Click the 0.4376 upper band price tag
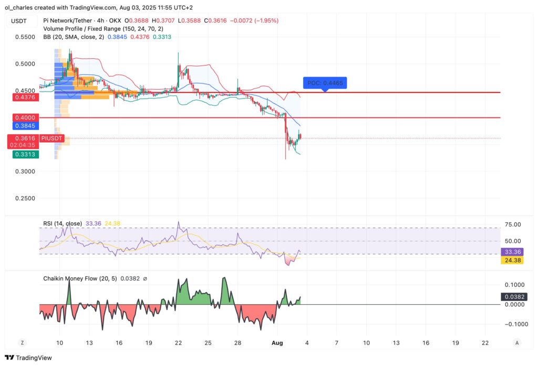The width and height of the screenshot is (538, 366). [25, 97]
